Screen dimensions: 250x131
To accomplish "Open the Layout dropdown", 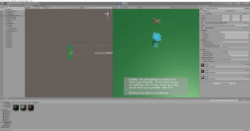I will tap(245, 3).
